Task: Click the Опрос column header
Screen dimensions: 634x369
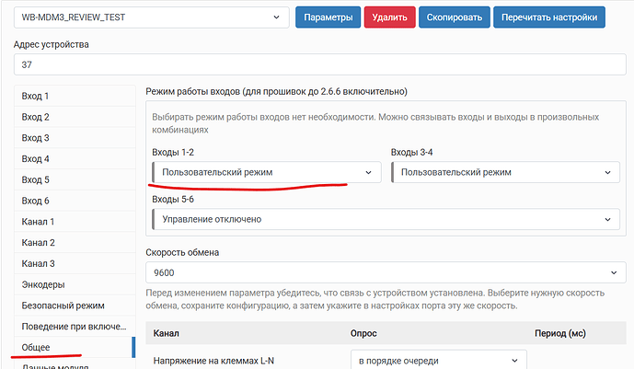Action: coord(363,333)
